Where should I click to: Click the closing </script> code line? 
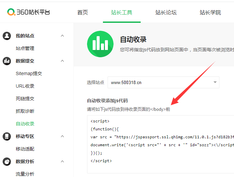click(101, 161)
